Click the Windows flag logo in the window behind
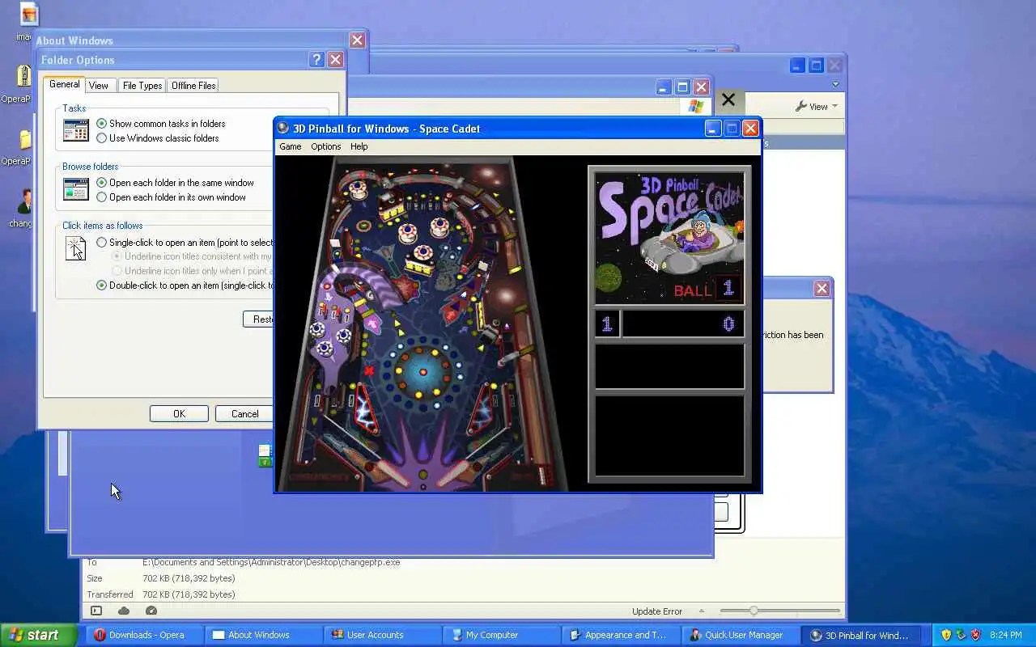The image size is (1036, 647). pyautogui.click(x=696, y=106)
